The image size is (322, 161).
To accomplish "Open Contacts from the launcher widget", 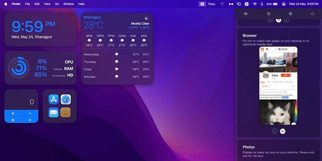I will pos(66,112).
